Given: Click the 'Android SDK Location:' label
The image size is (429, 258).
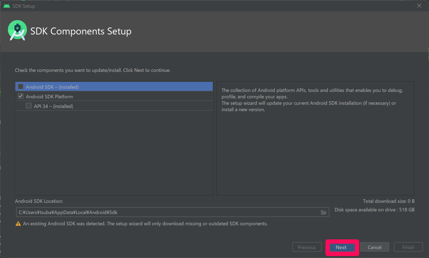Looking at the screenshot, I should [x=39, y=201].
